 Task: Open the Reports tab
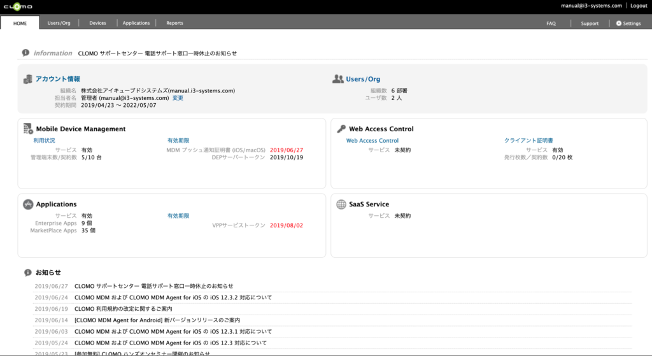click(x=174, y=23)
